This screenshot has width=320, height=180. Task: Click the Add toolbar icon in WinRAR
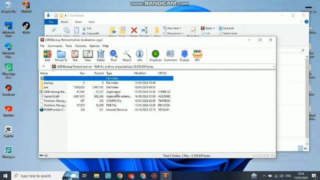point(47,55)
